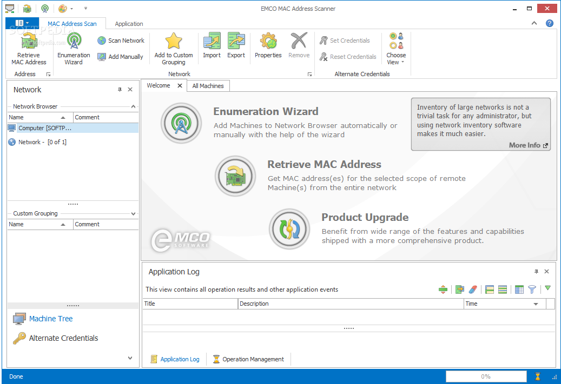
Task: Expand navigation pane options chevron
Action: click(130, 358)
